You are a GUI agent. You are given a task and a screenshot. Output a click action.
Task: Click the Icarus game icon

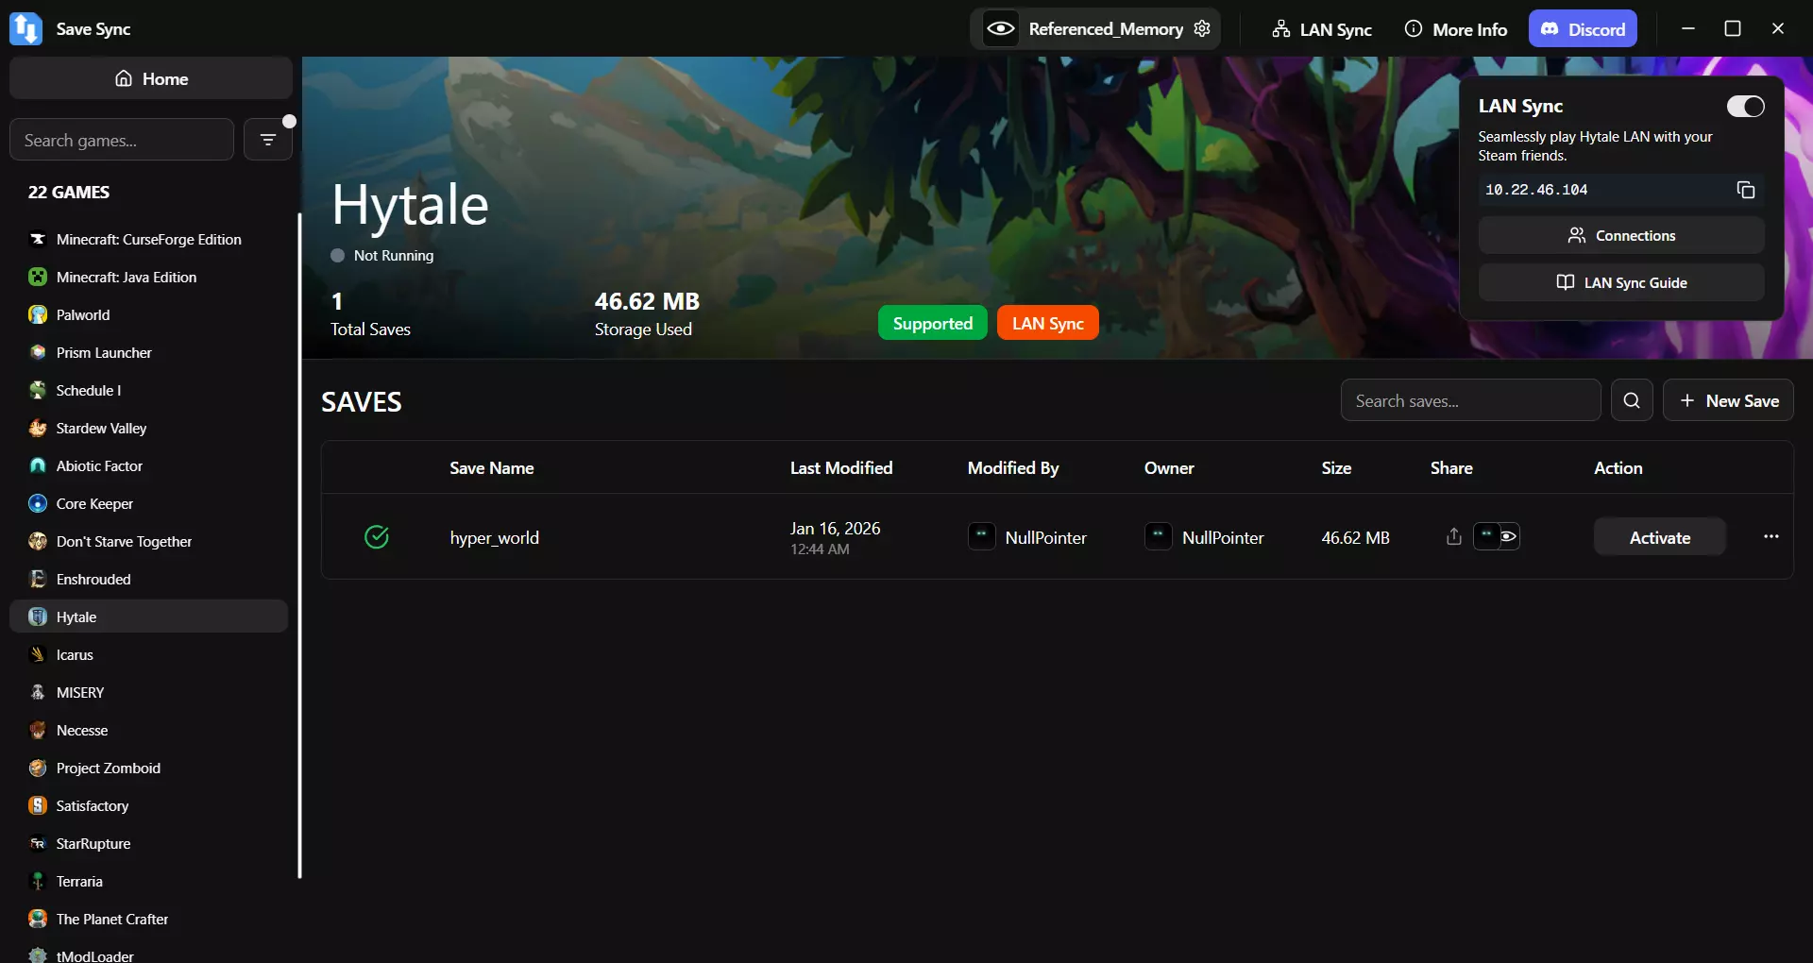tap(38, 654)
